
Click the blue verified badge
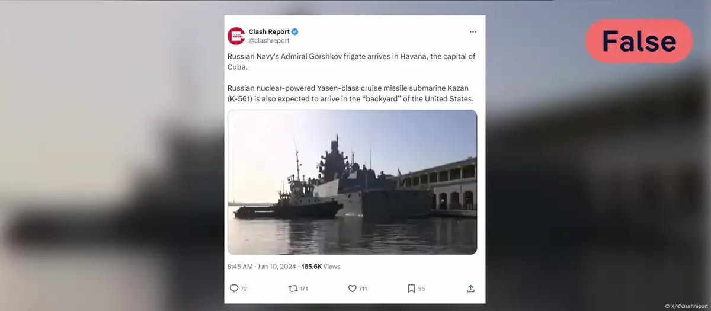pos(294,31)
